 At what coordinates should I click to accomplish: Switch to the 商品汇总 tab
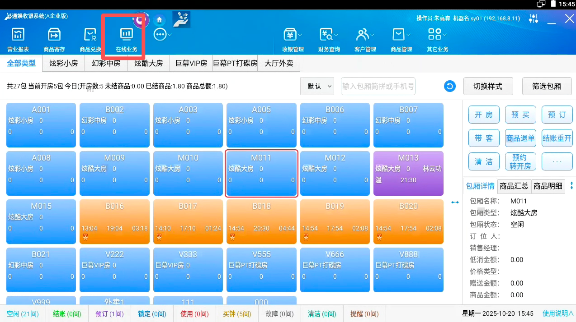tap(514, 186)
